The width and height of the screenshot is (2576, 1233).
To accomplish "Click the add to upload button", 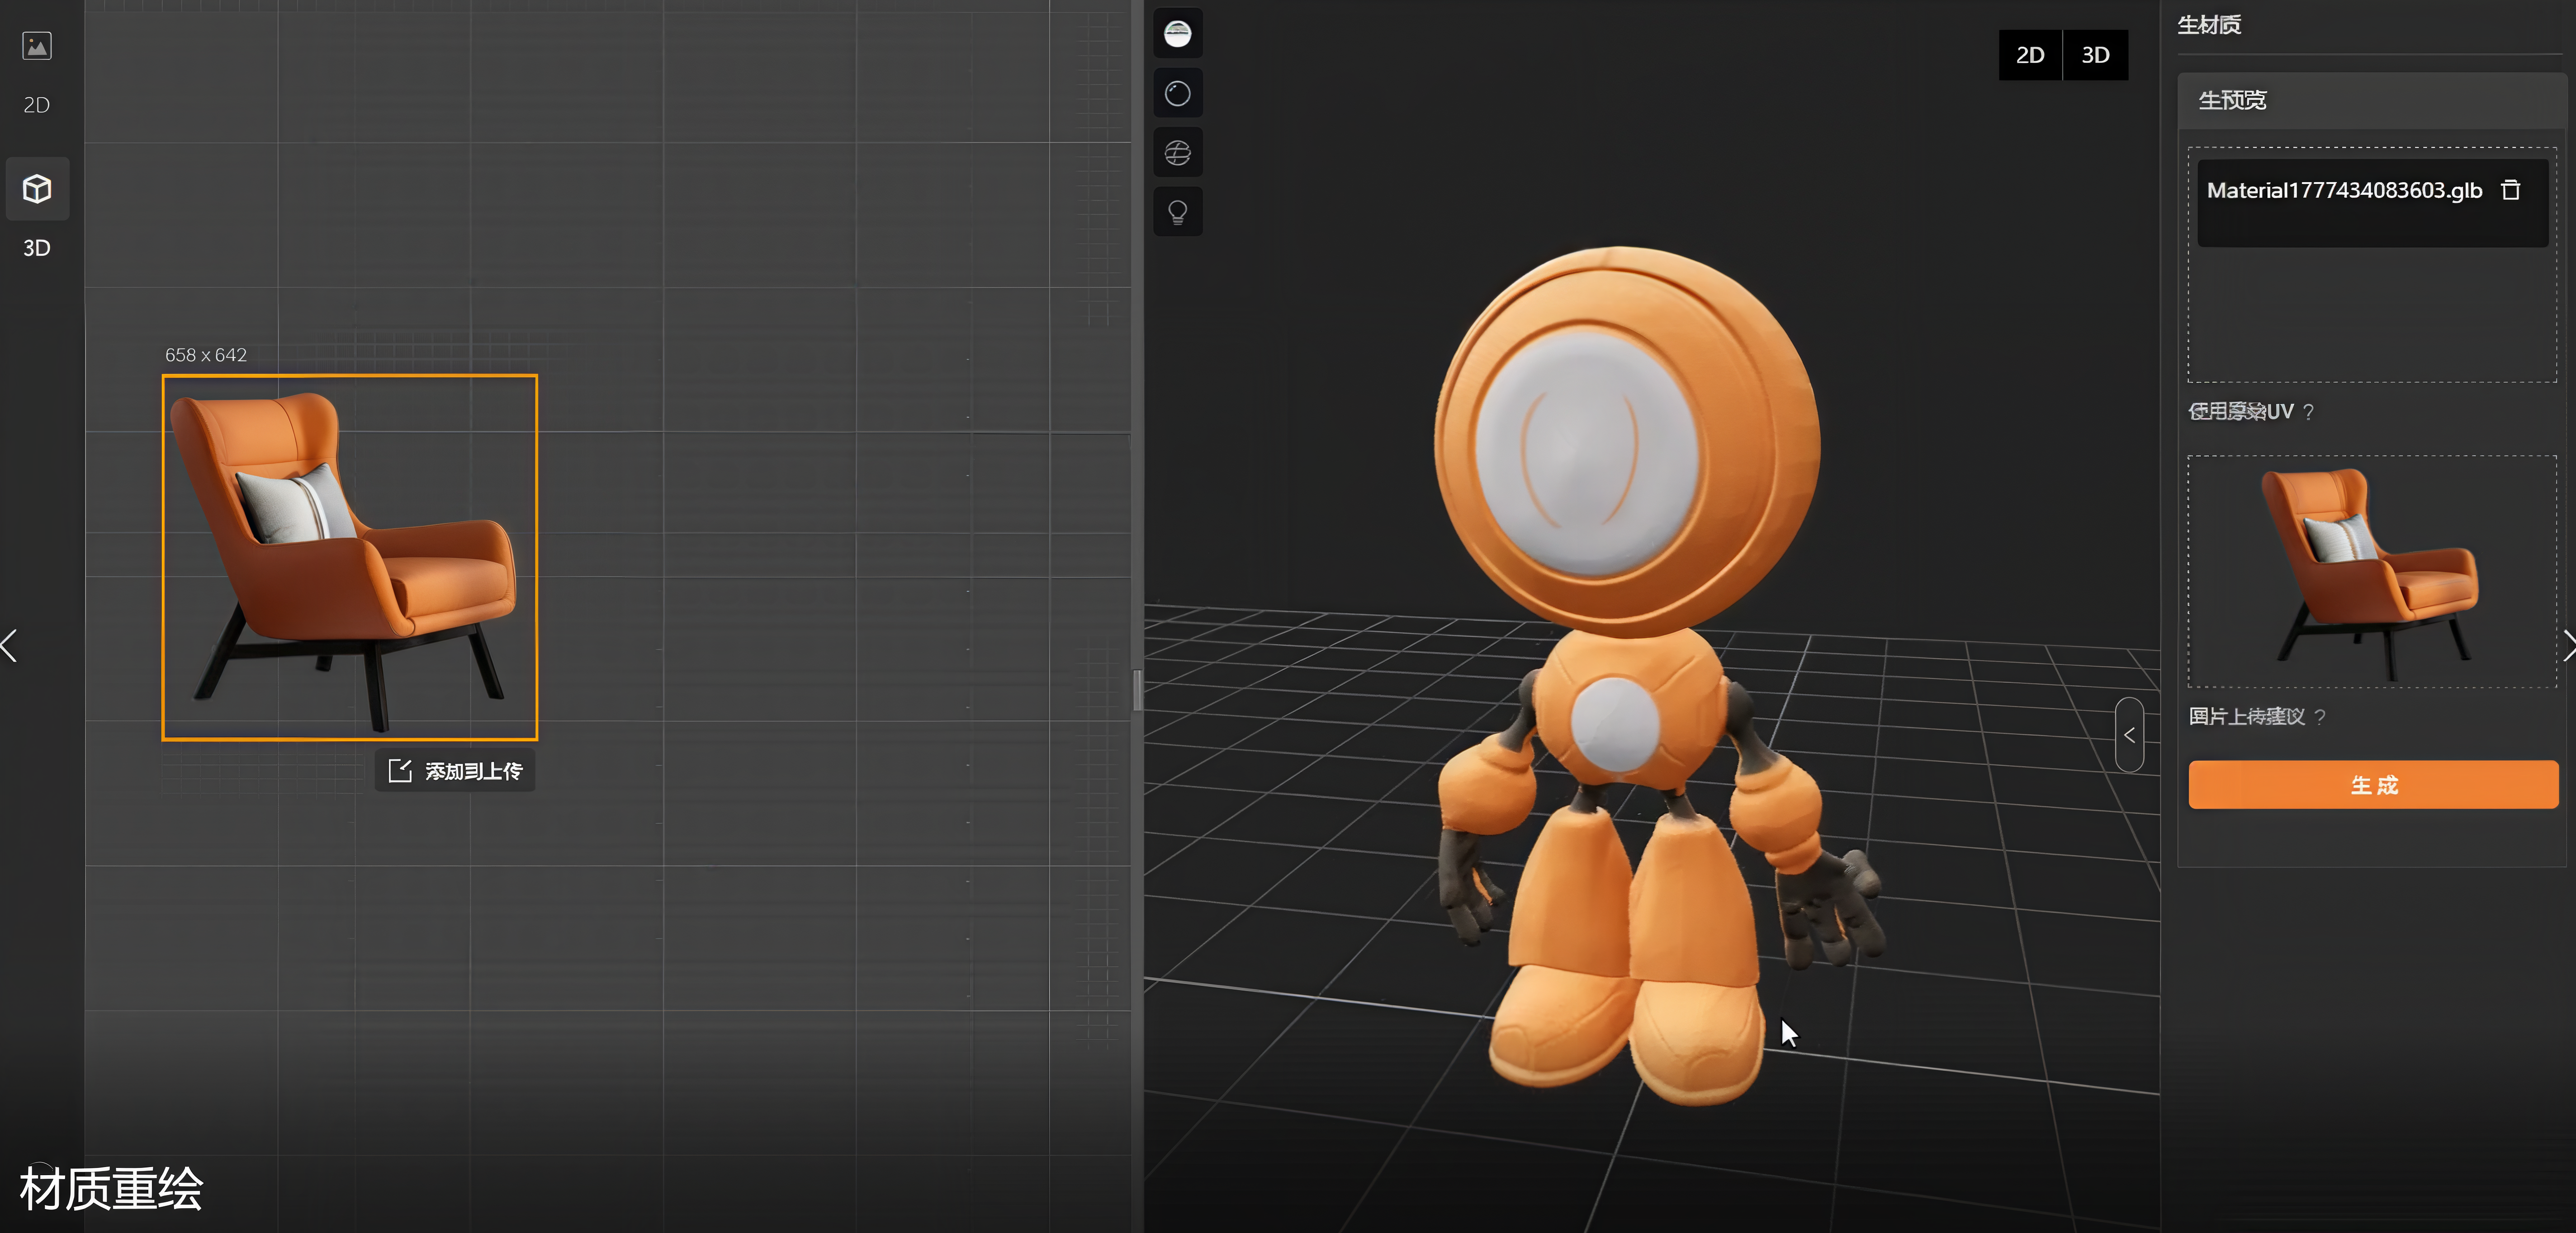I will (455, 770).
